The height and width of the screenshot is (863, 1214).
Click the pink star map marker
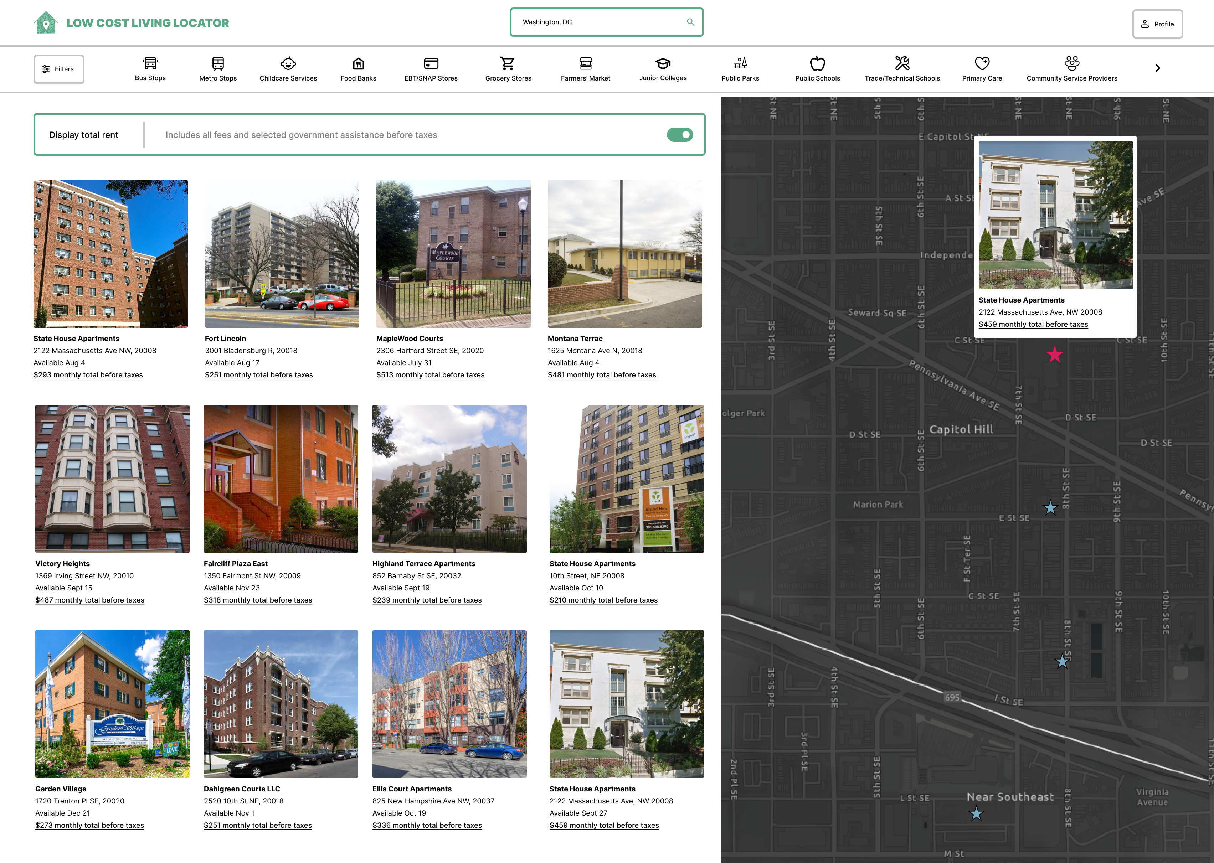point(1055,355)
